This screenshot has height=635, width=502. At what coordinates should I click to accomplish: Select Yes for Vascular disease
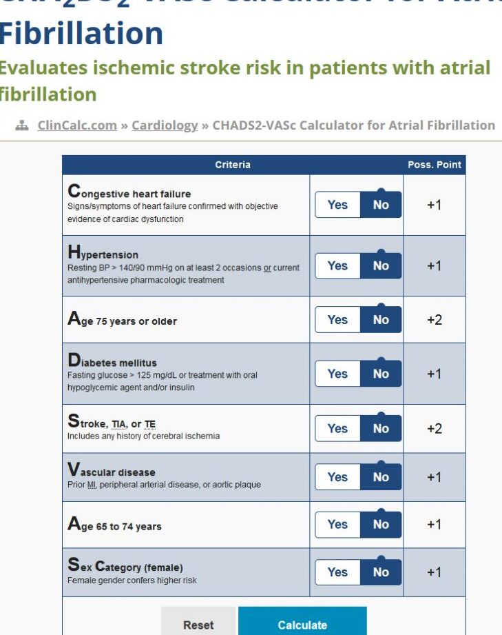pos(337,477)
